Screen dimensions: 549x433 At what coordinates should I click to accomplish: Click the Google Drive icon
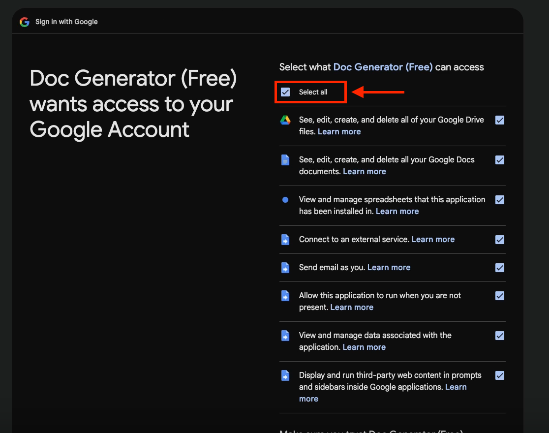285,120
